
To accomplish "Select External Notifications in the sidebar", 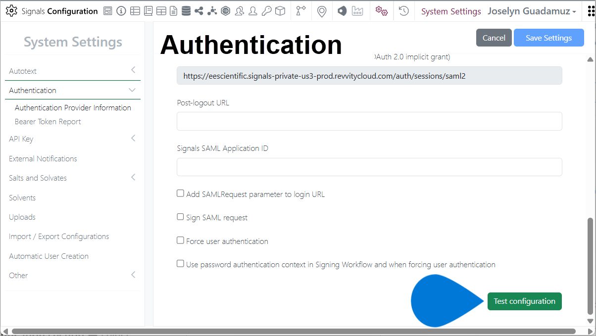I will point(43,158).
